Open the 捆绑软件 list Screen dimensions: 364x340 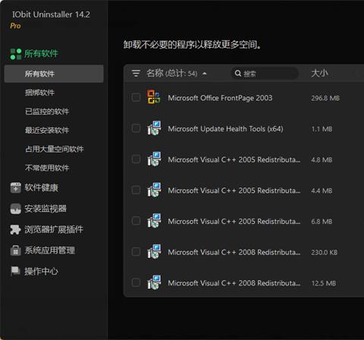pyautogui.click(x=39, y=93)
